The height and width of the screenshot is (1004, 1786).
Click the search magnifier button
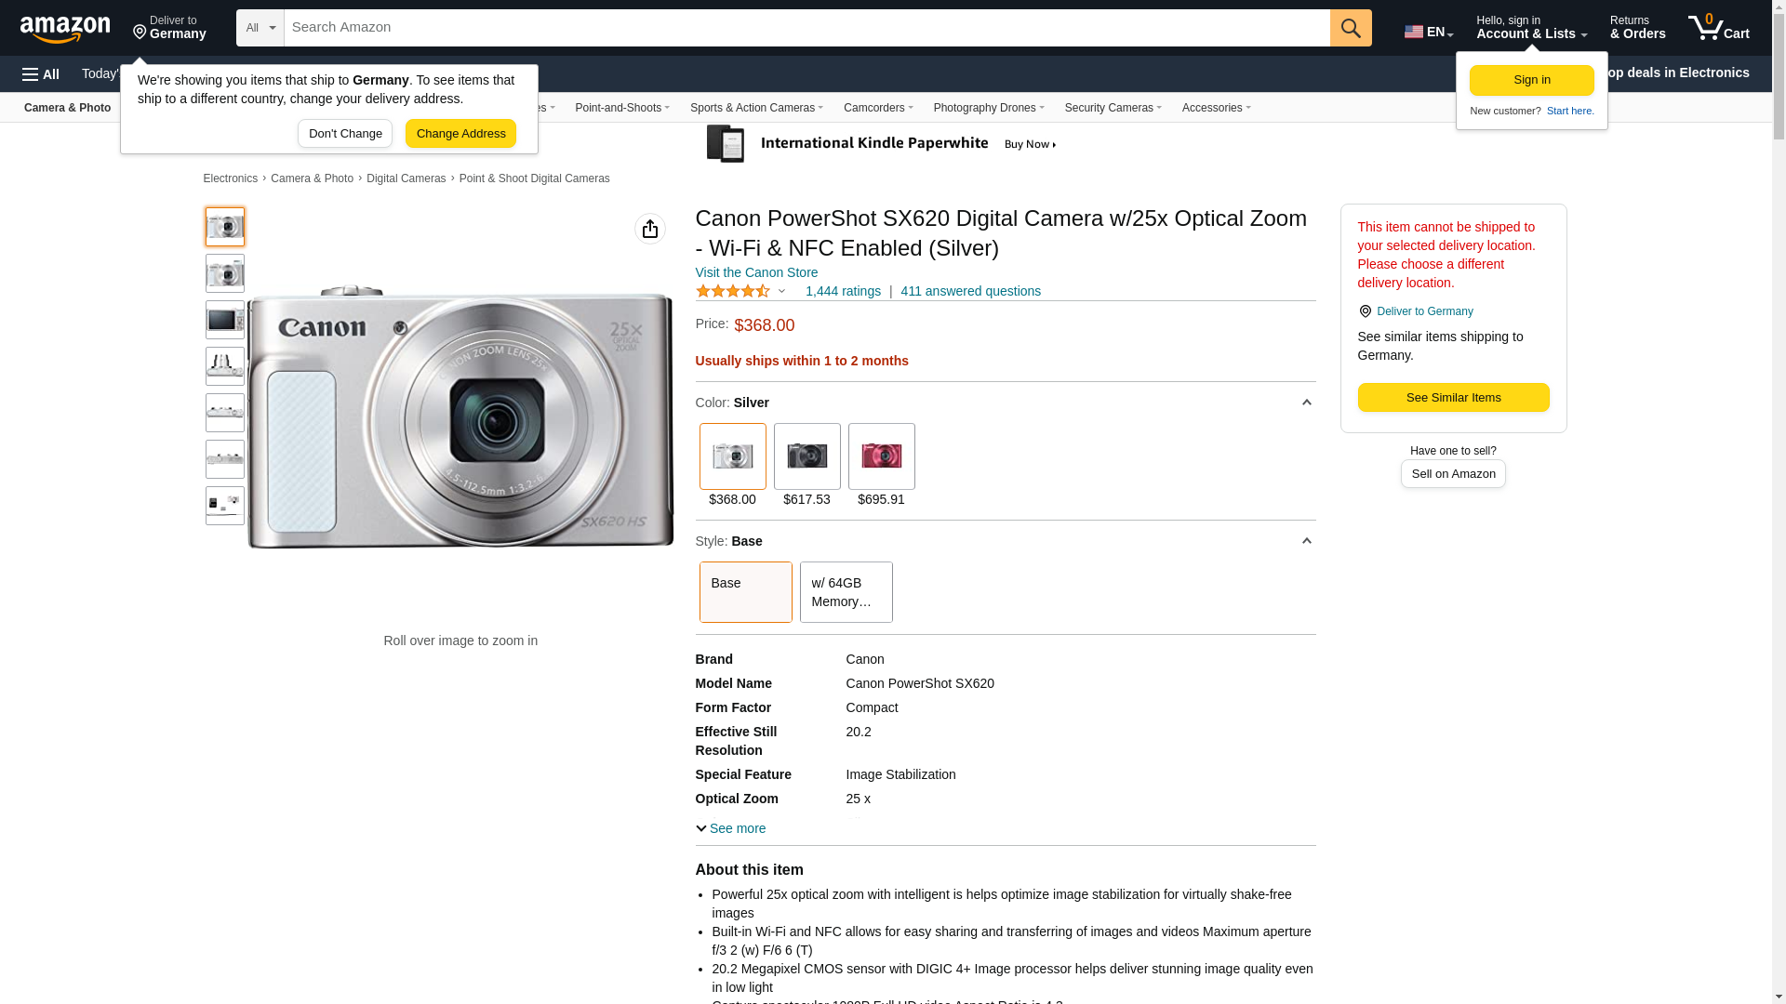point(1351,28)
